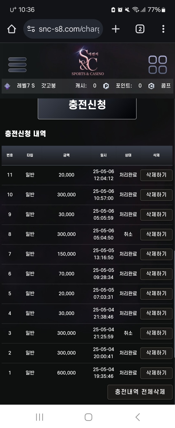Open a new browser tab with plus icon
The image size is (175, 428).
[116, 29]
